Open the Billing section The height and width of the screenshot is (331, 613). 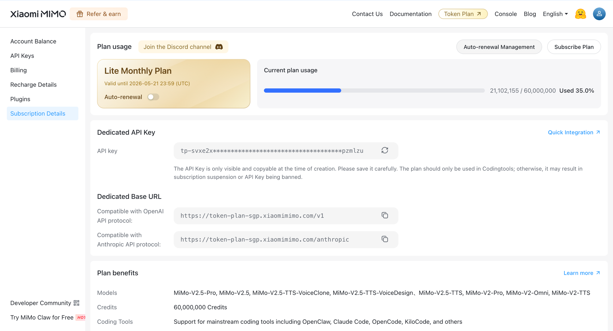[x=18, y=70]
